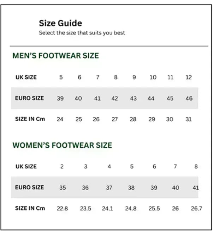
Task: Pick women's 25.5 cm size value
Action: tap(154, 208)
